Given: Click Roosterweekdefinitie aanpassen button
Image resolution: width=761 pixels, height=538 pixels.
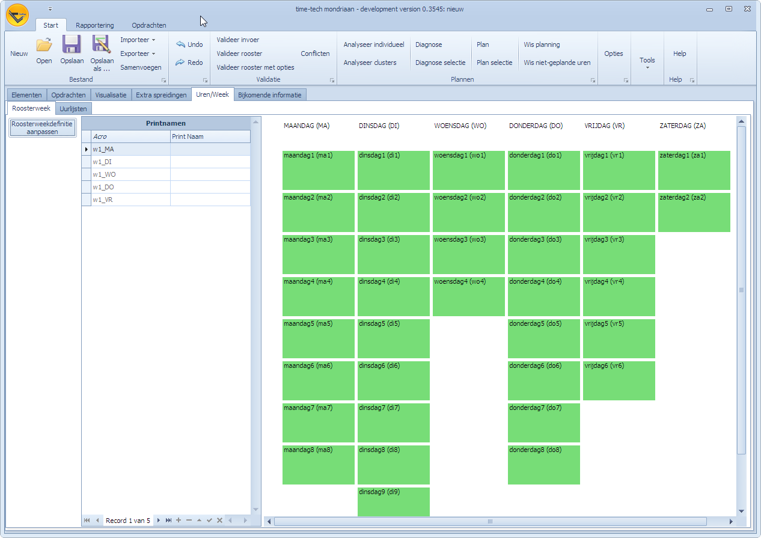Looking at the screenshot, I should point(42,127).
